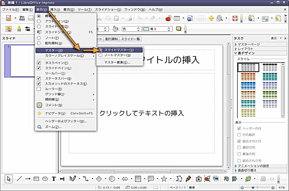This screenshot has height=191, width=289.
Task: Choose スライドマスター from the submenu
Action: 119,50
